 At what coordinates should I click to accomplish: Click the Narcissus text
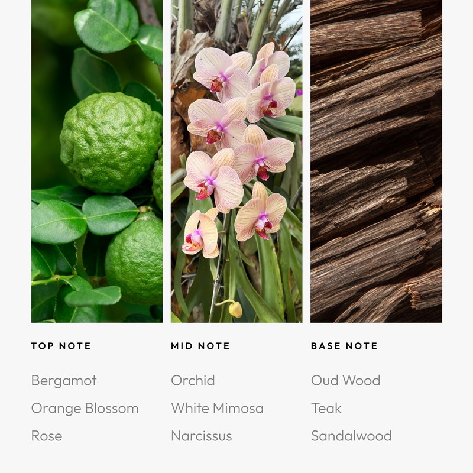tap(202, 436)
